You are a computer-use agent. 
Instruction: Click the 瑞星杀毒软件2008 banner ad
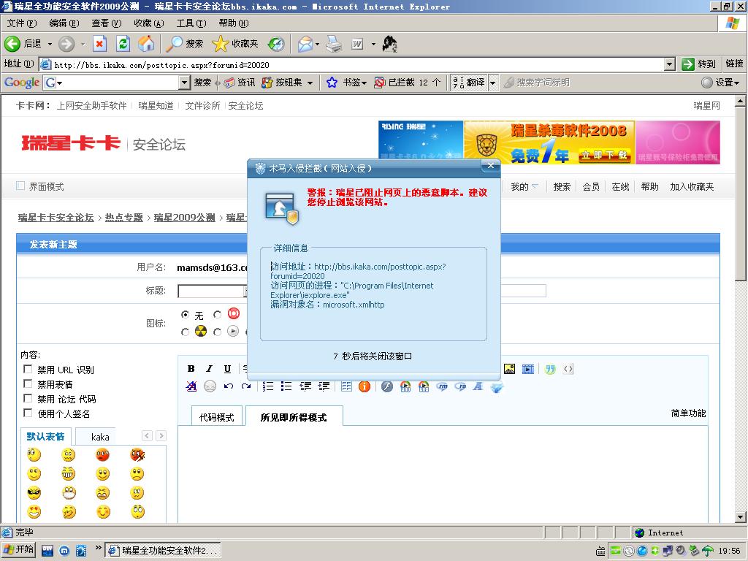pos(549,142)
